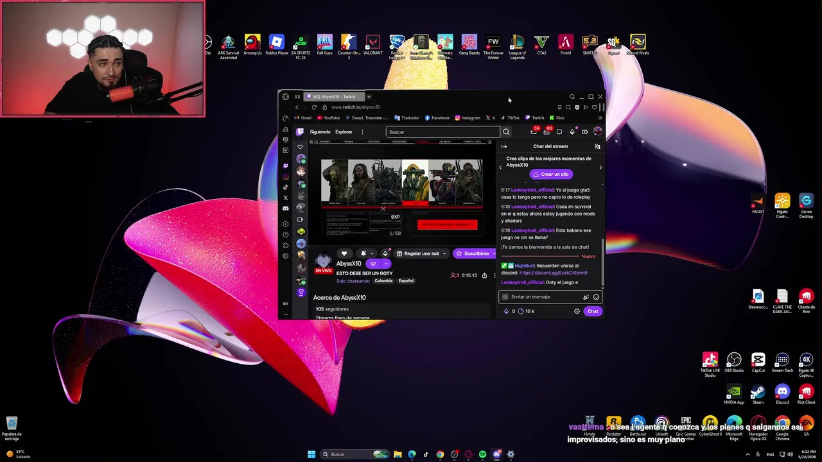
Task: Click the Get Bits diamond icon in top nav
Action: point(572,132)
